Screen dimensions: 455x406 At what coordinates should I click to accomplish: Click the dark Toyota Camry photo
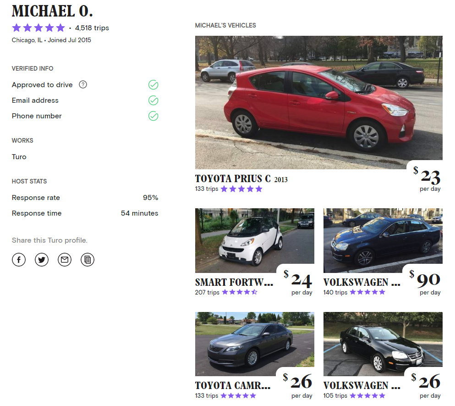255,344
